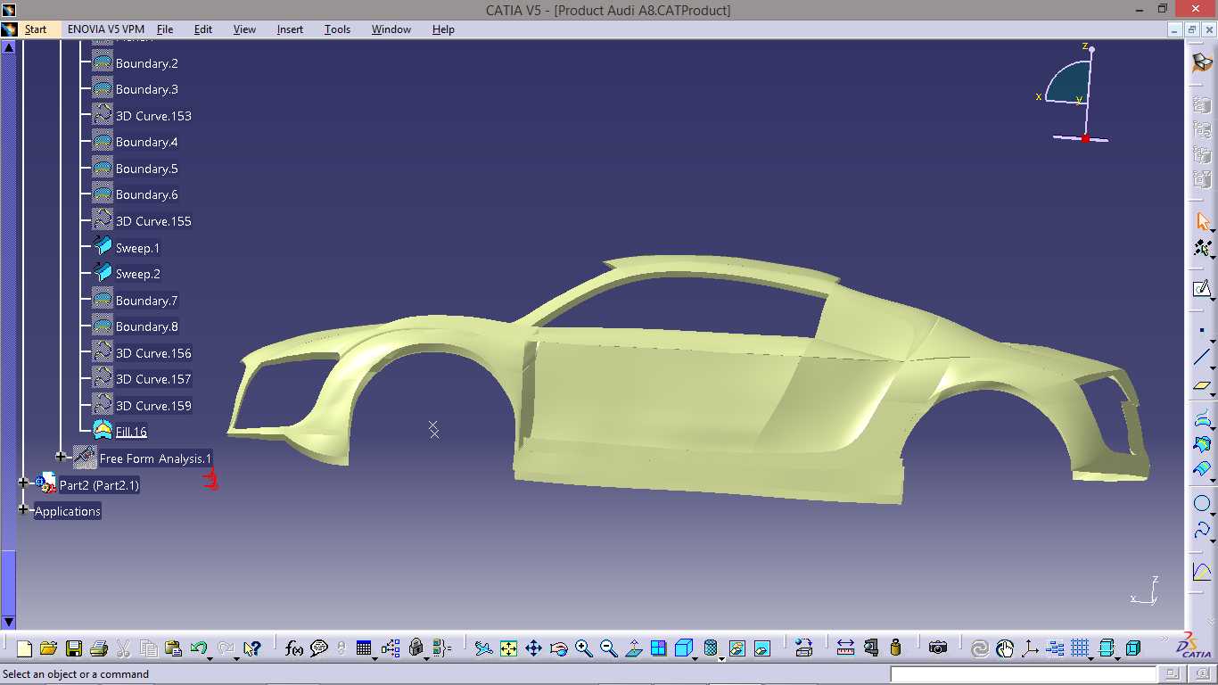This screenshot has width=1218, height=685.
Task: Click the New document icon
Action: coord(24,648)
